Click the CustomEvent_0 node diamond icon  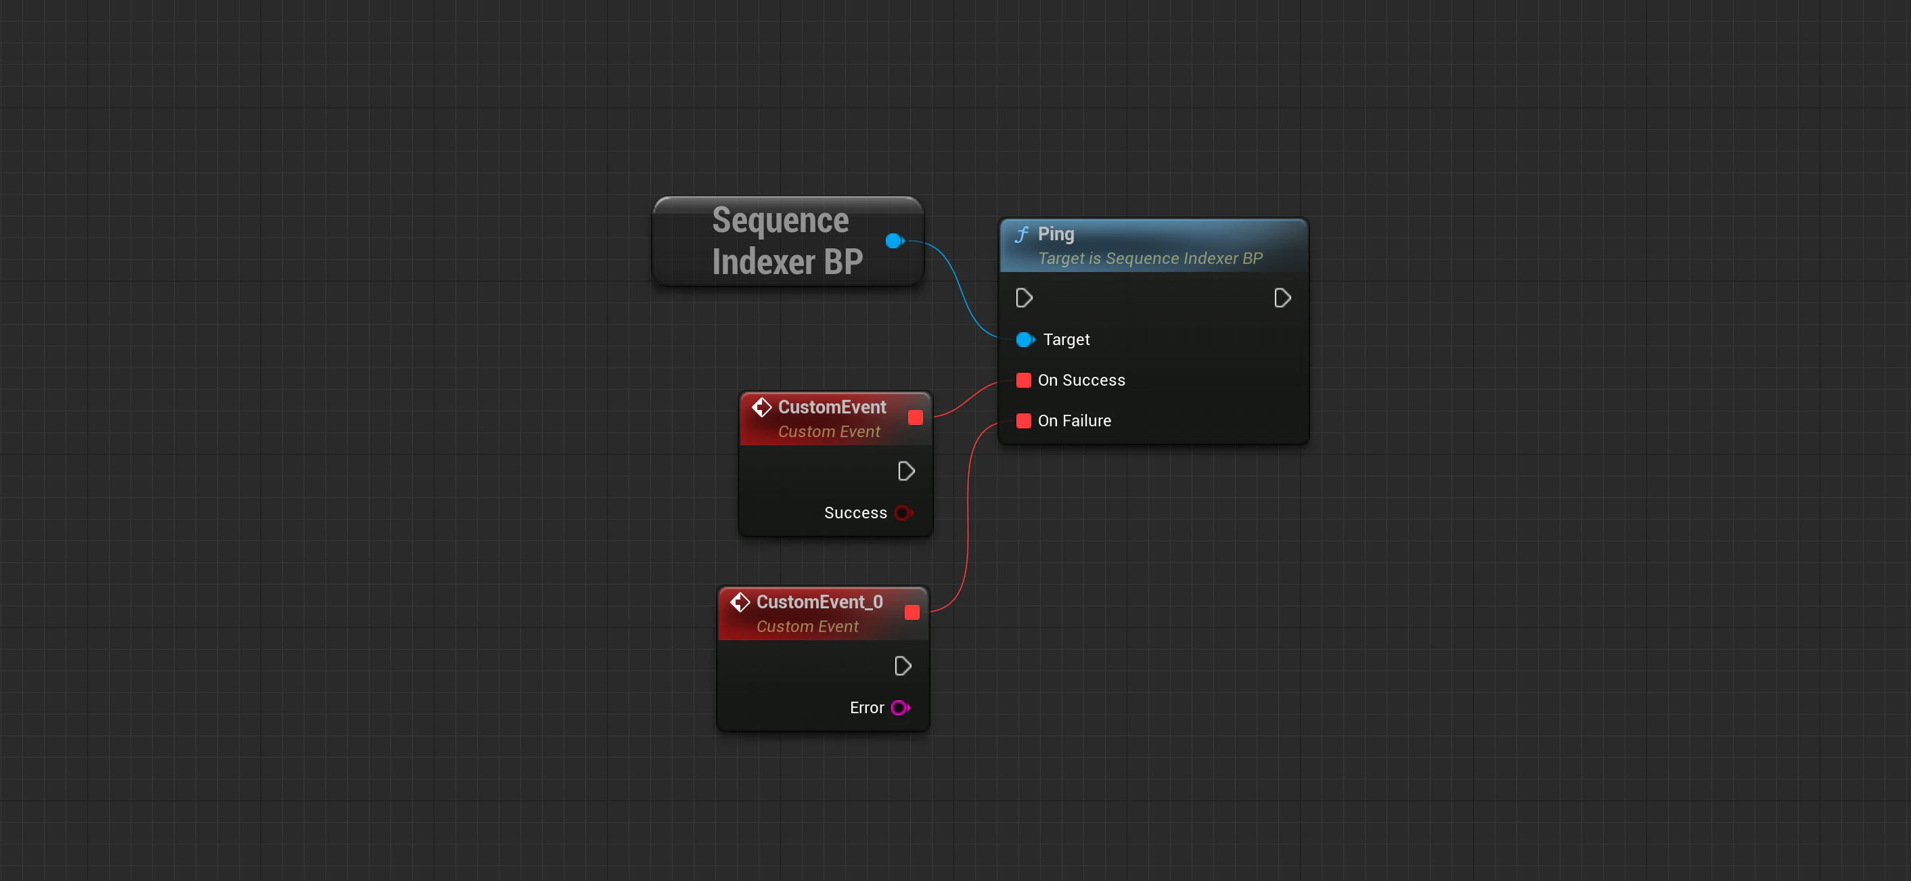click(x=740, y=602)
